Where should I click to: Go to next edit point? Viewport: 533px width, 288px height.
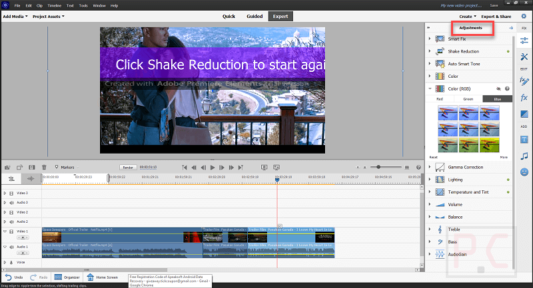click(241, 167)
